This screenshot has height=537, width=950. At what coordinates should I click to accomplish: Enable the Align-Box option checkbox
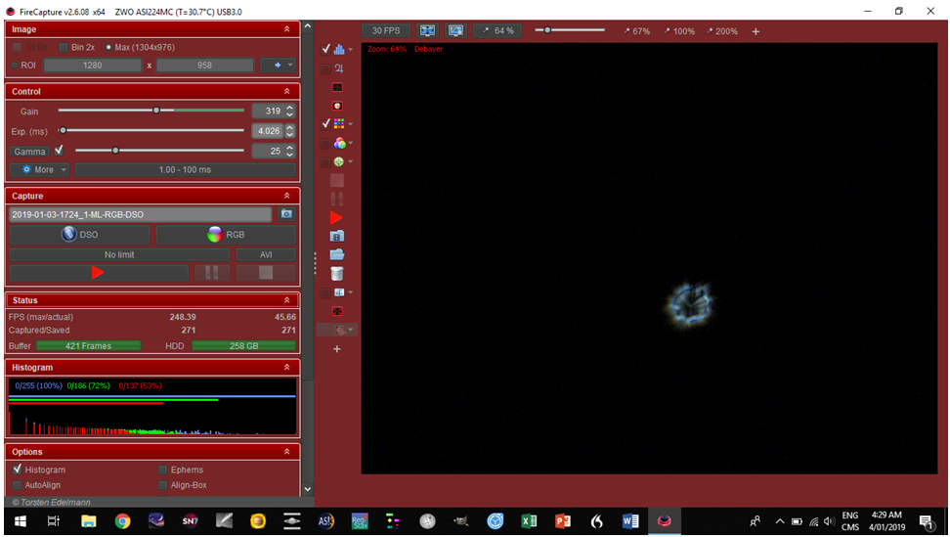pyautogui.click(x=163, y=485)
